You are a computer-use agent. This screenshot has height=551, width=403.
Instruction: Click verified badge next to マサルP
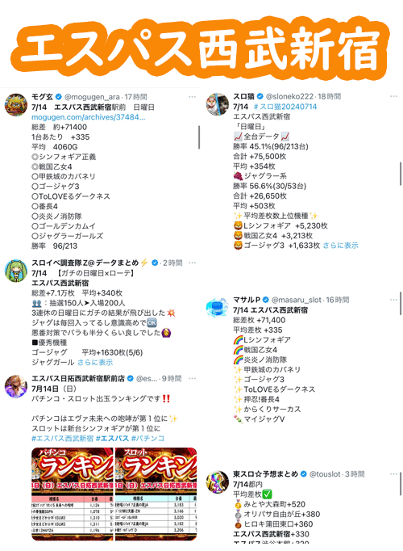click(266, 300)
